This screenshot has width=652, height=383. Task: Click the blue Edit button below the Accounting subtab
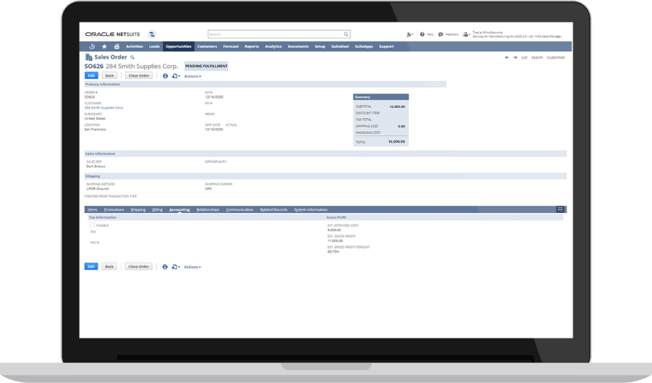click(91, 266)
